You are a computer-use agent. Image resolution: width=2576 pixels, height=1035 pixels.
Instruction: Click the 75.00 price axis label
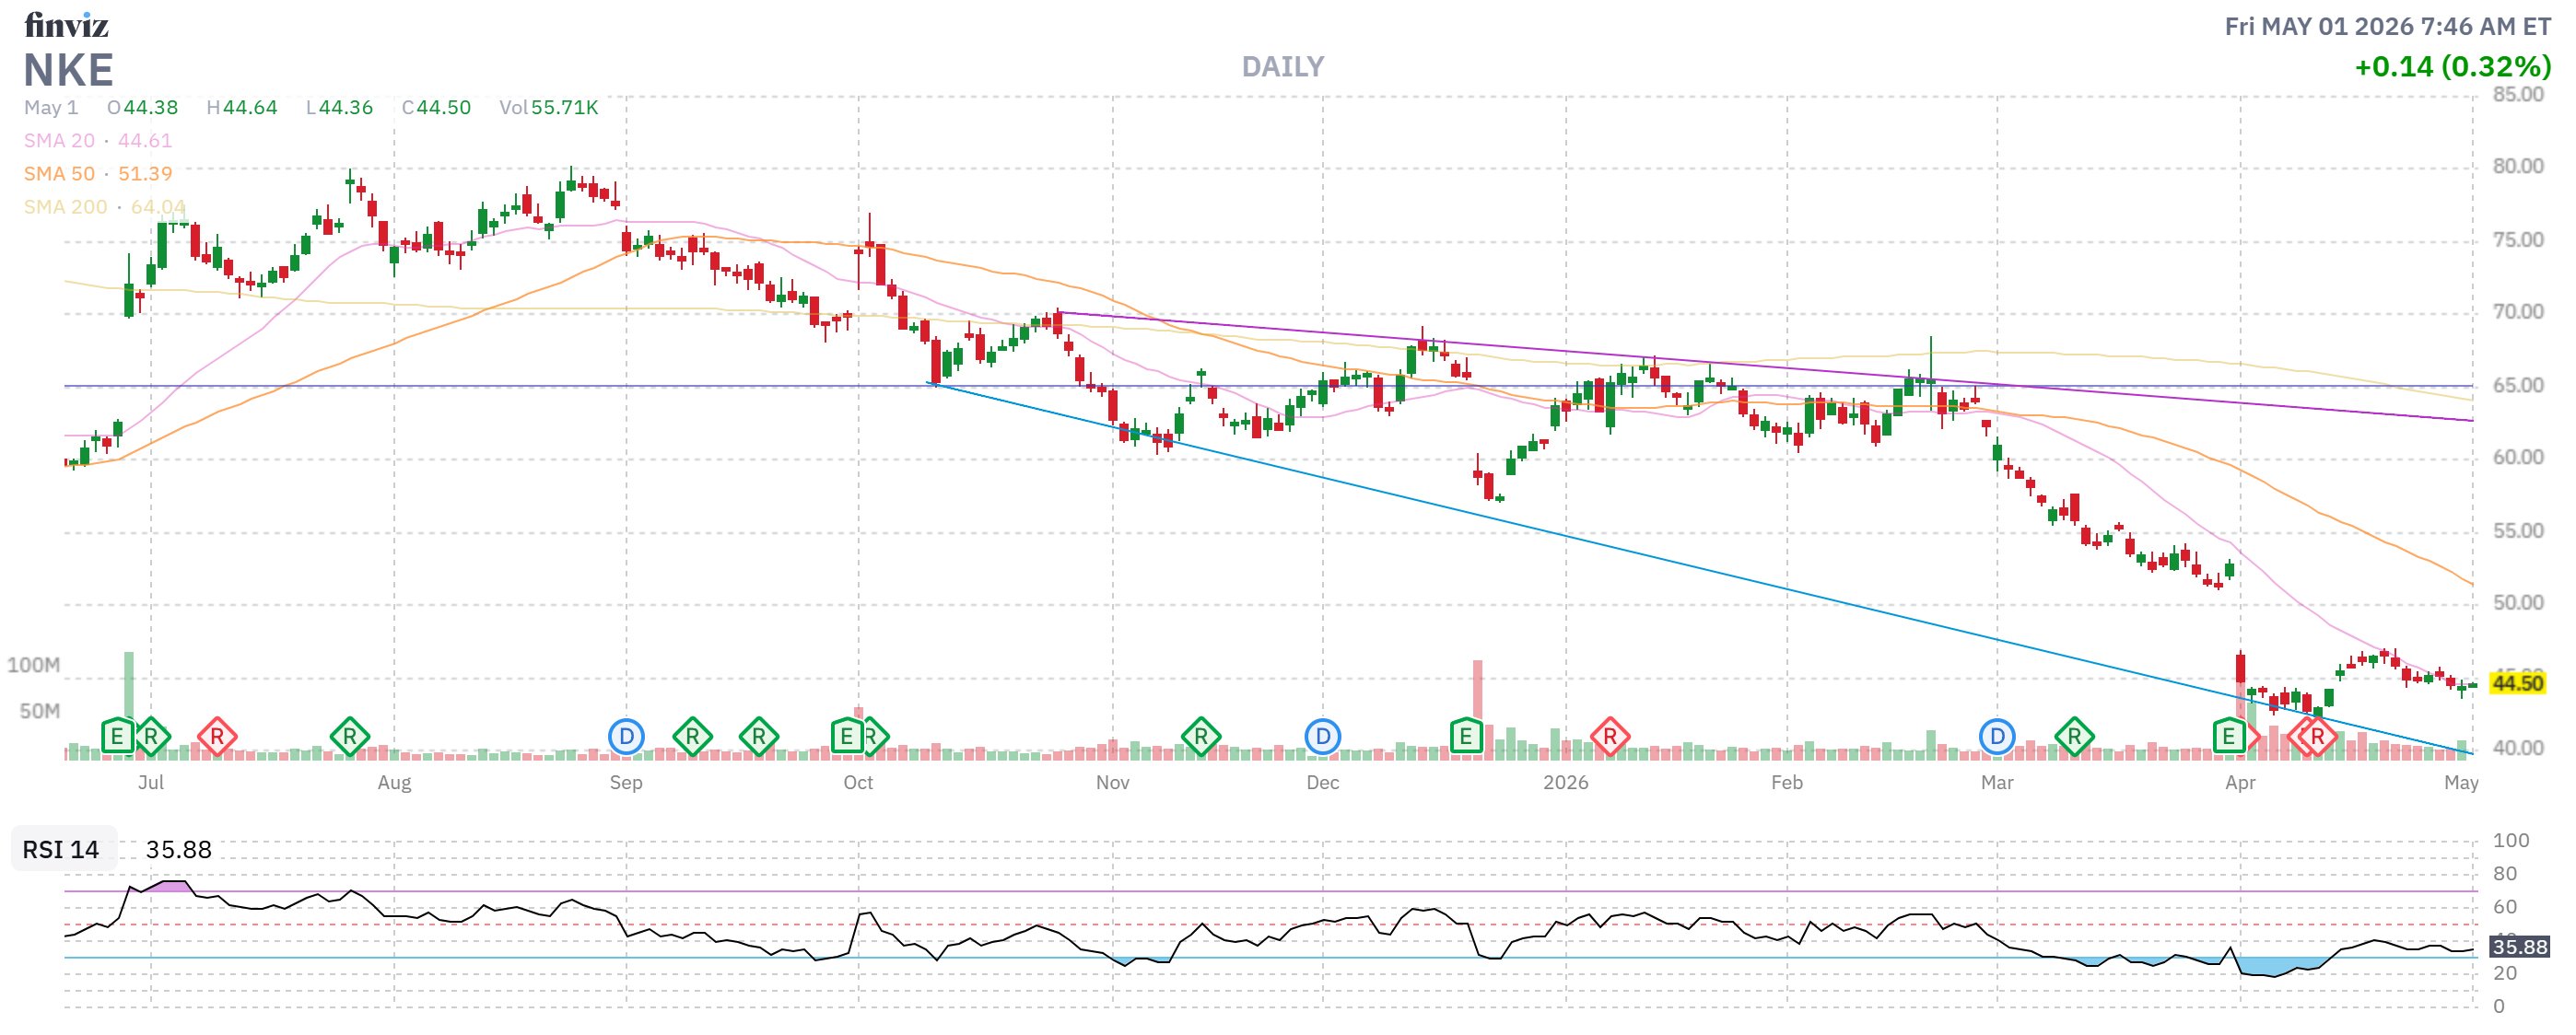[x=2518, y=239]
